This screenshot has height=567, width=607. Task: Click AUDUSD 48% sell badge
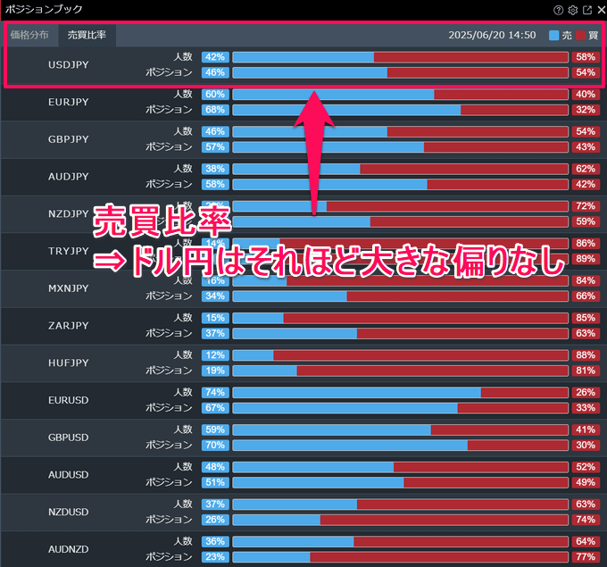point(215,467)
